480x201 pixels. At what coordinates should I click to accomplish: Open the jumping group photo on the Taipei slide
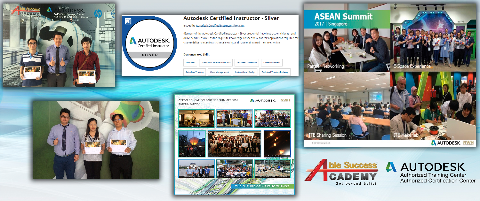(272, 169)
